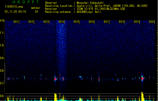158x101 pixels.
Task: Click the meteor label
Action: pyautogui.click(x=36, y=8)
